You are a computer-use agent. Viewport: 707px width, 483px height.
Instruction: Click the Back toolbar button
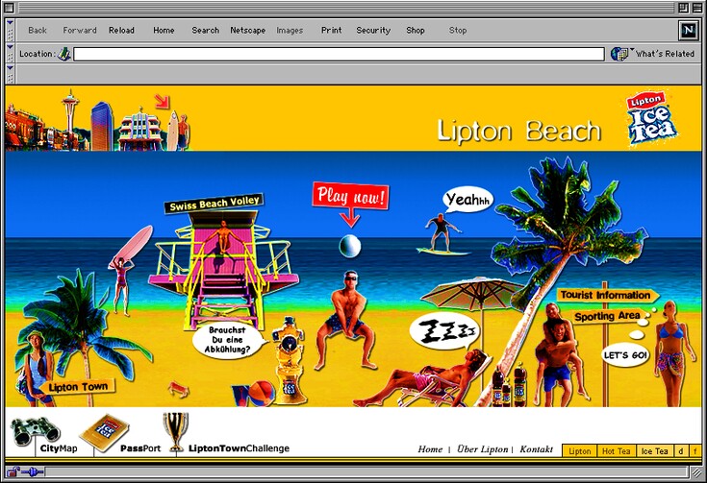pyautogui.click(x=37, y=30)
